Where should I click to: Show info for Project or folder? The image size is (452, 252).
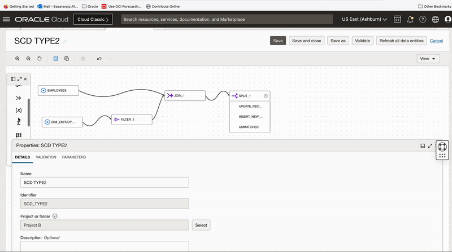[x=55, y=216]
